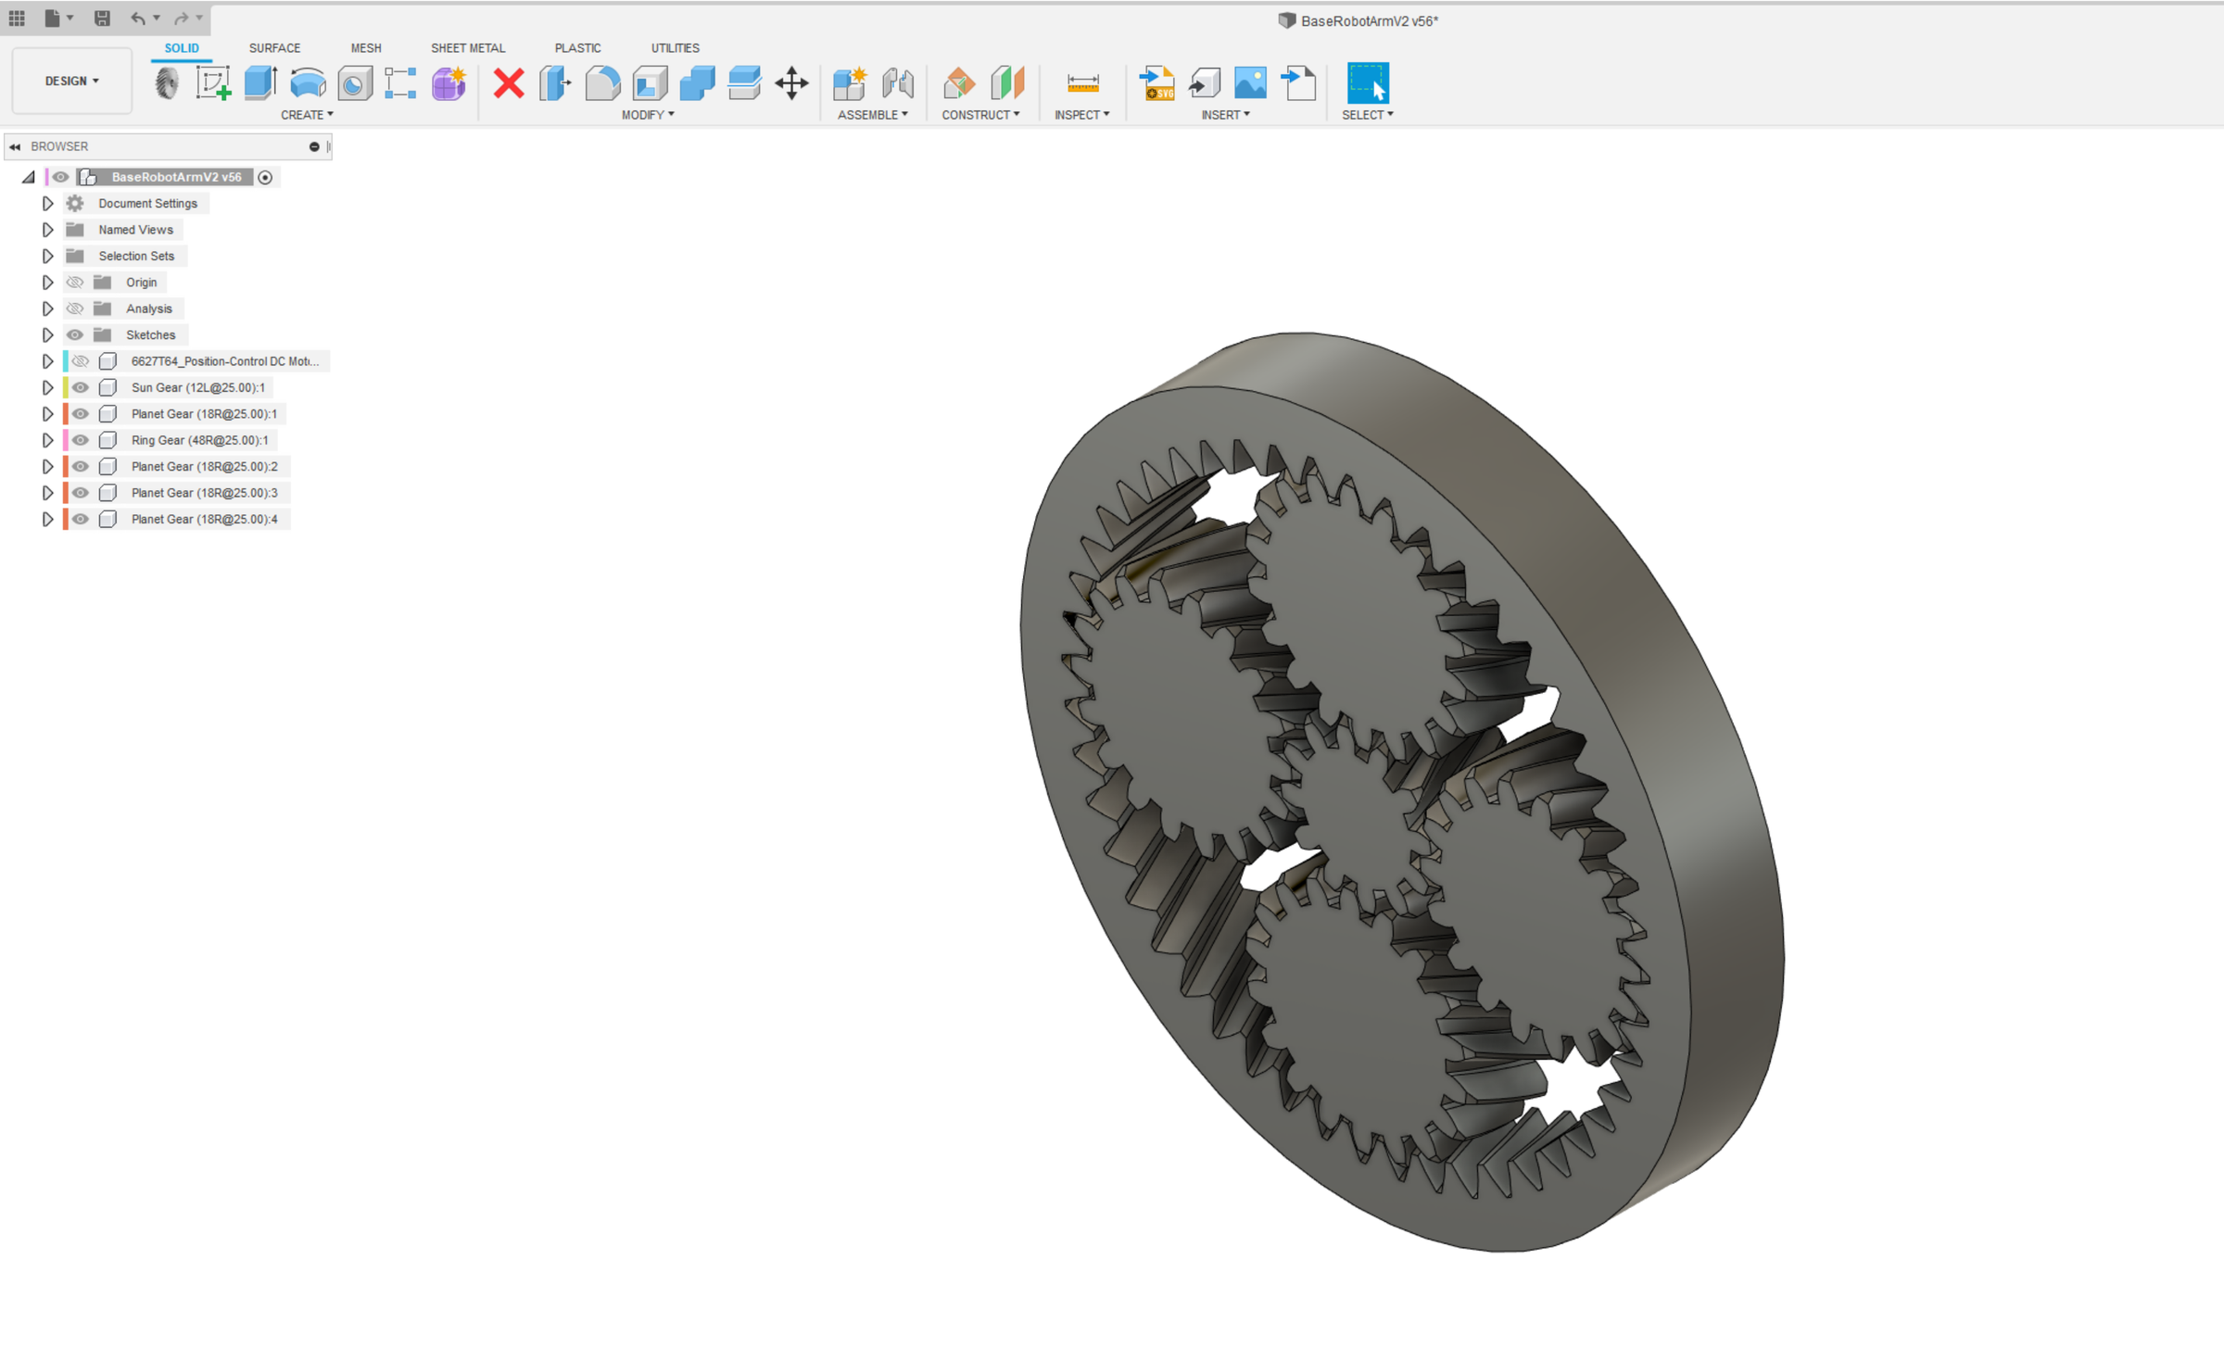This screenshot has height=1360, width=2224.
Task: Open the SURFACE tab
Action: click(274, 48)
